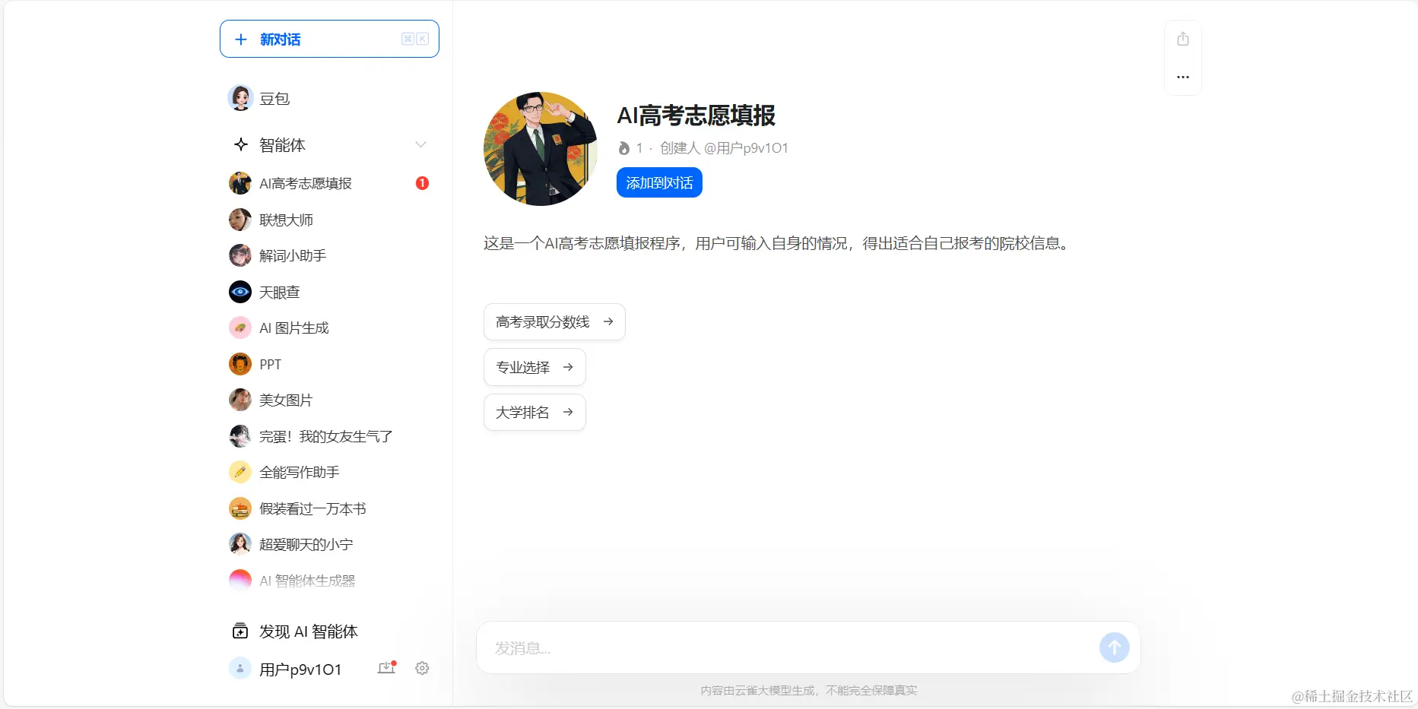Open the AI 图片生成 icon

[240, 328]
